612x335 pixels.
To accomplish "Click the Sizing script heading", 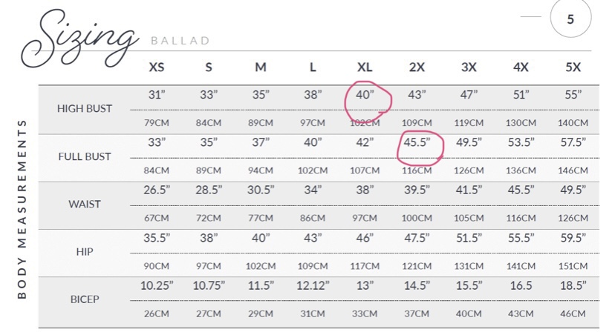I will point(80,39).
